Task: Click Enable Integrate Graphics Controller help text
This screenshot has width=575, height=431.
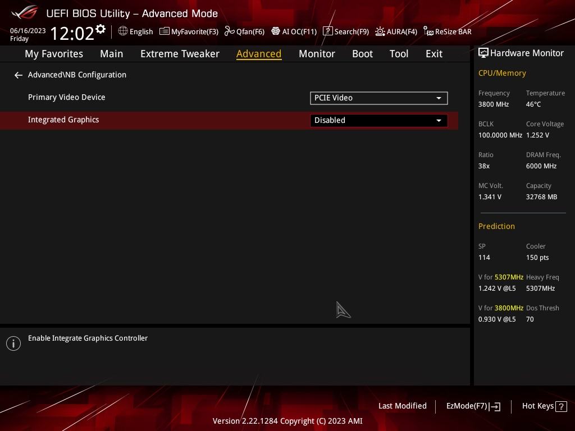Action: click(88, 338)
